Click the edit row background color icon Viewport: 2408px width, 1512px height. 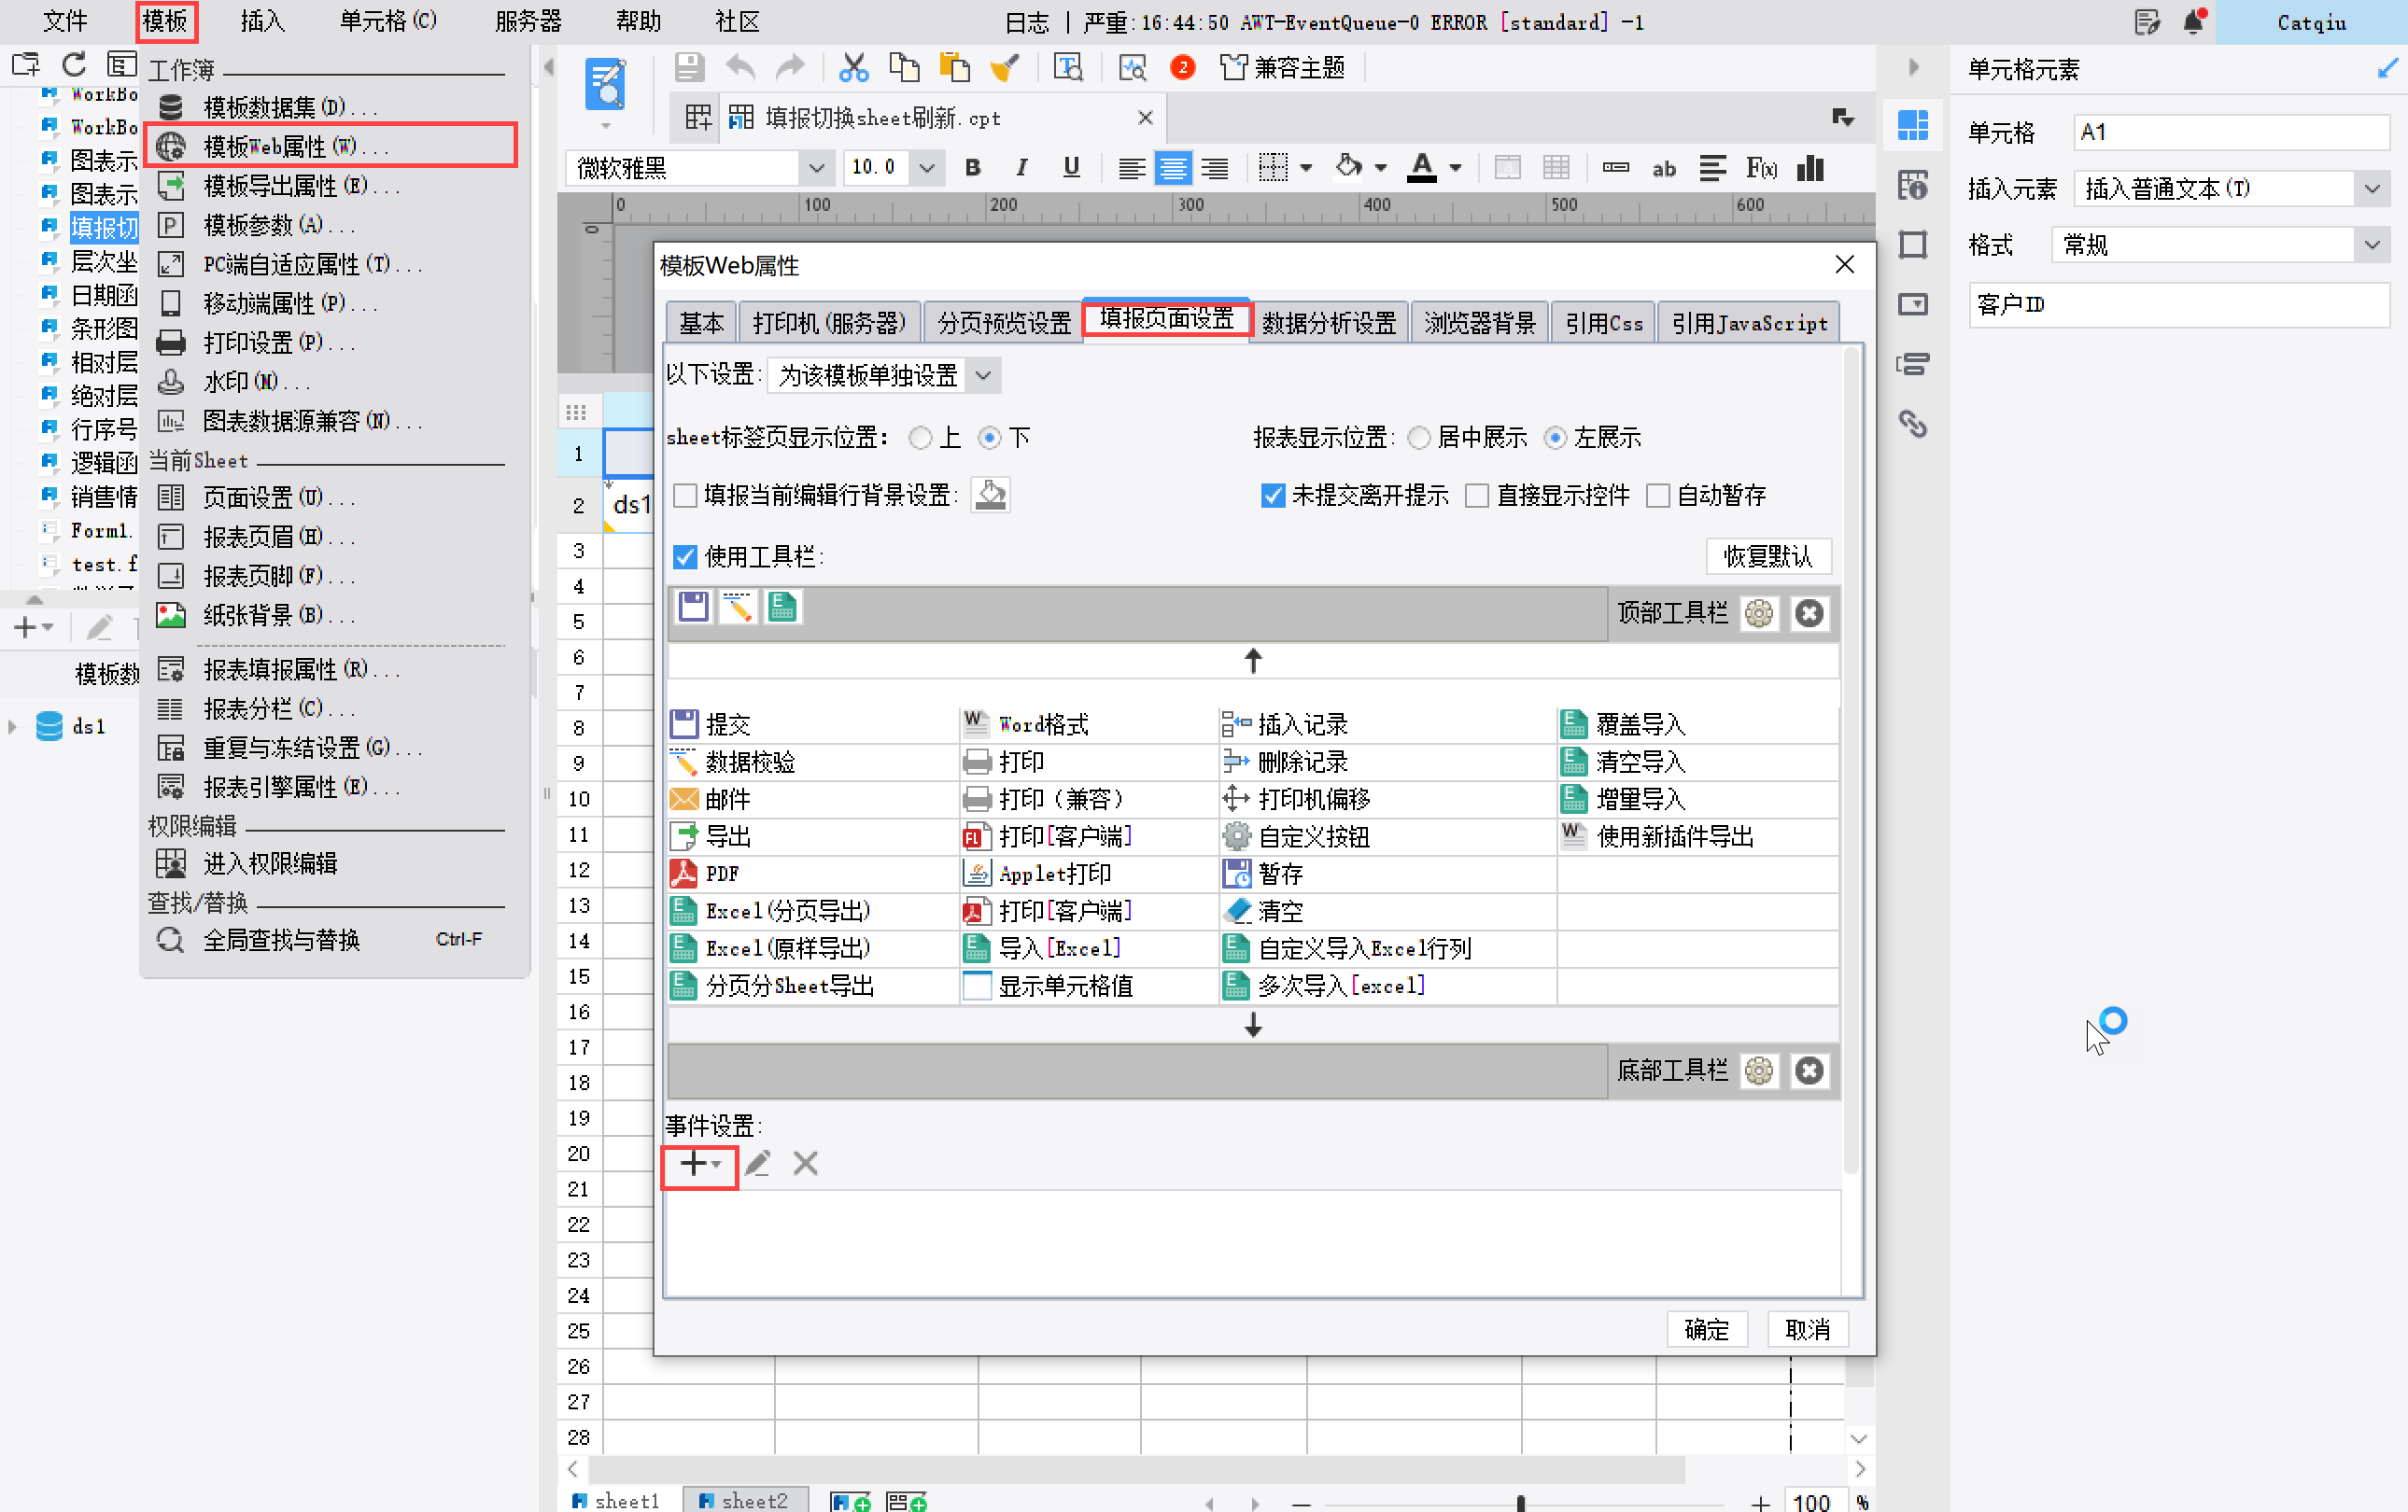[x=990, y=495]
